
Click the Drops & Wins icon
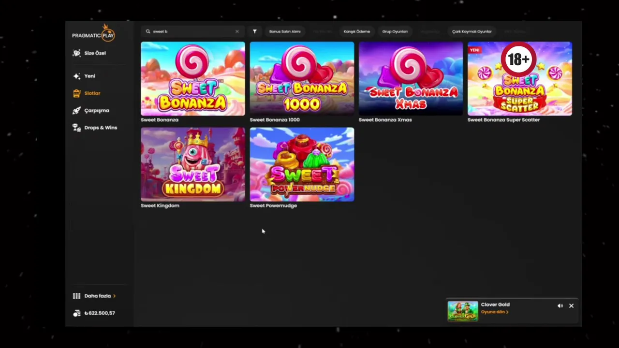tap(76, 128)
